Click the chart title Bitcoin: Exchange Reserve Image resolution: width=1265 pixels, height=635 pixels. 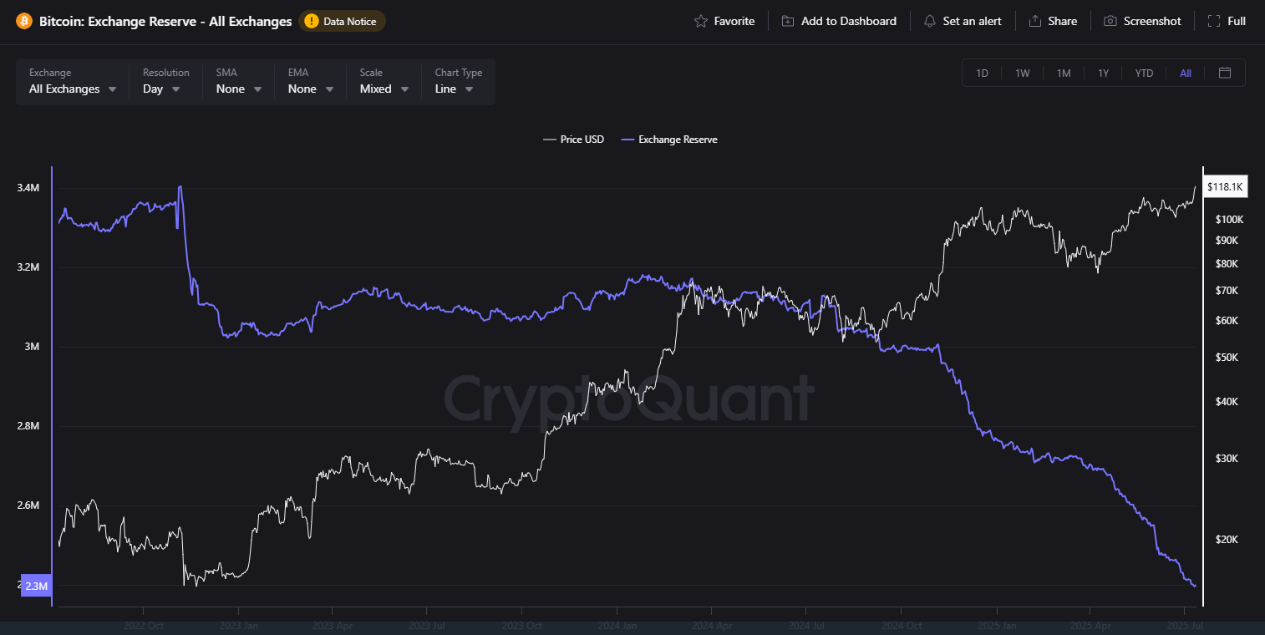pyautogui.click(x=165, y=21)
